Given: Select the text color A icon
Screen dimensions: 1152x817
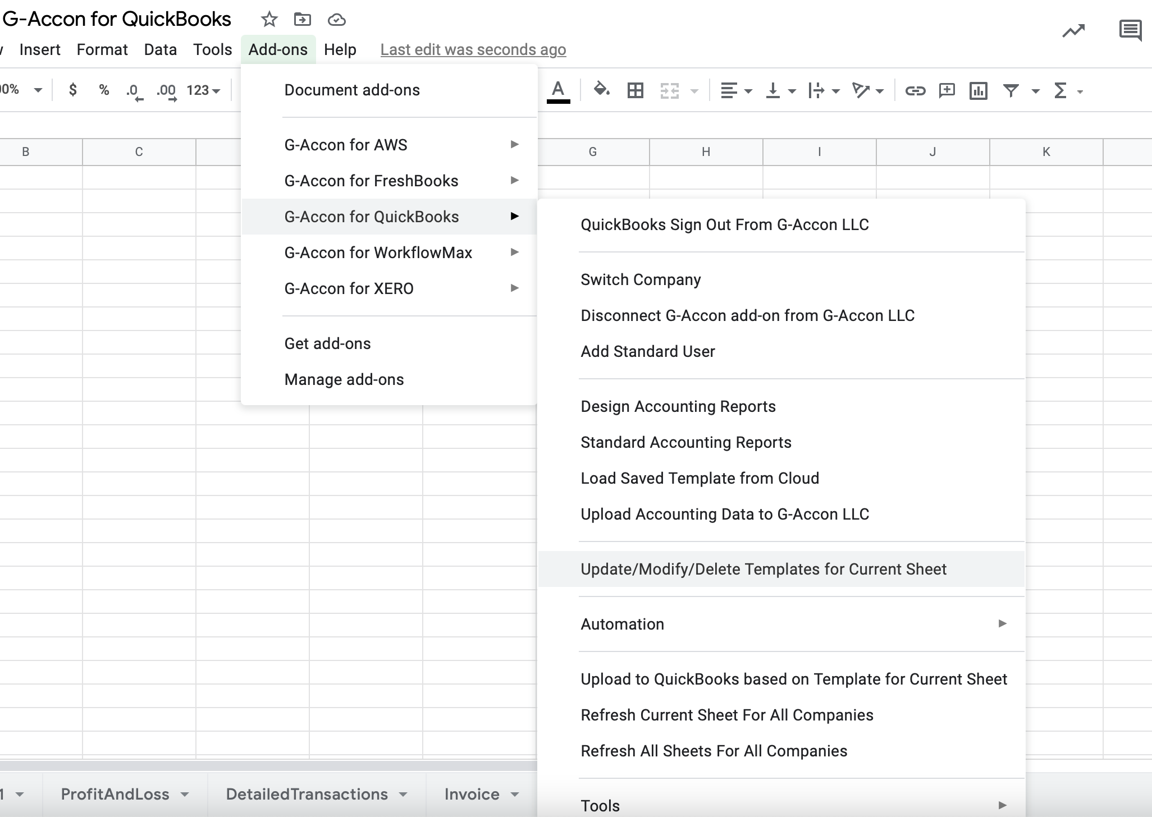Looking at the screenshot, I should click(558, 91).
